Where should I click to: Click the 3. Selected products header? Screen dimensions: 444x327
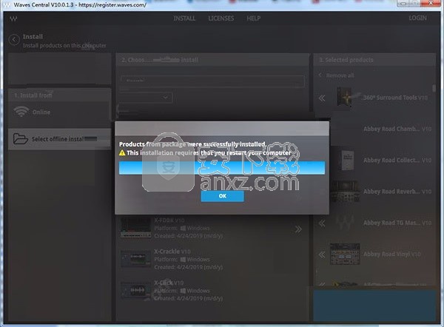374,60
